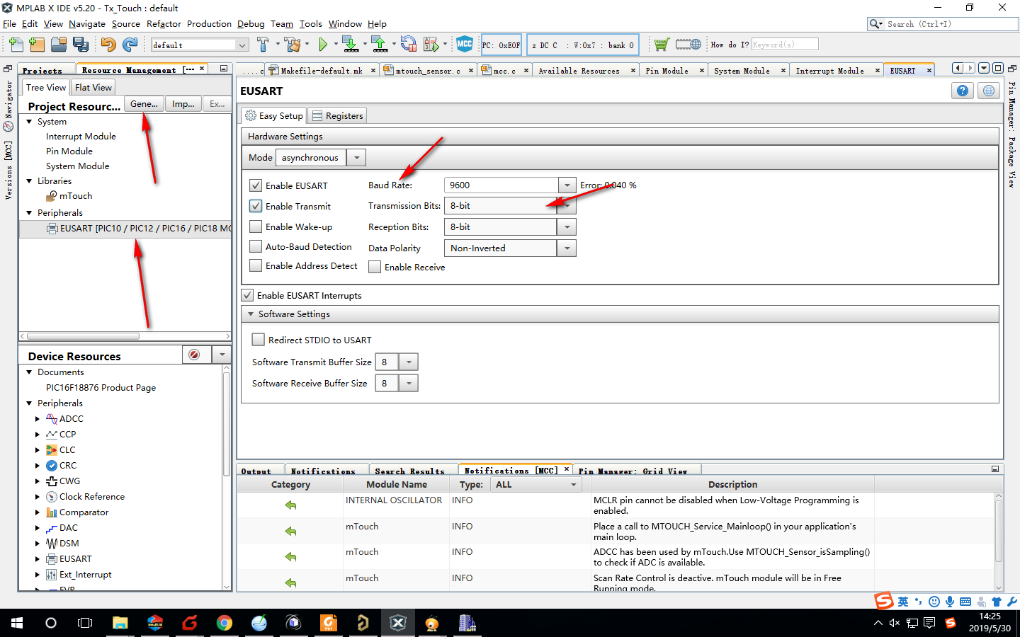Open the PIC16F18876 Product Page link

tap(101, 388)
